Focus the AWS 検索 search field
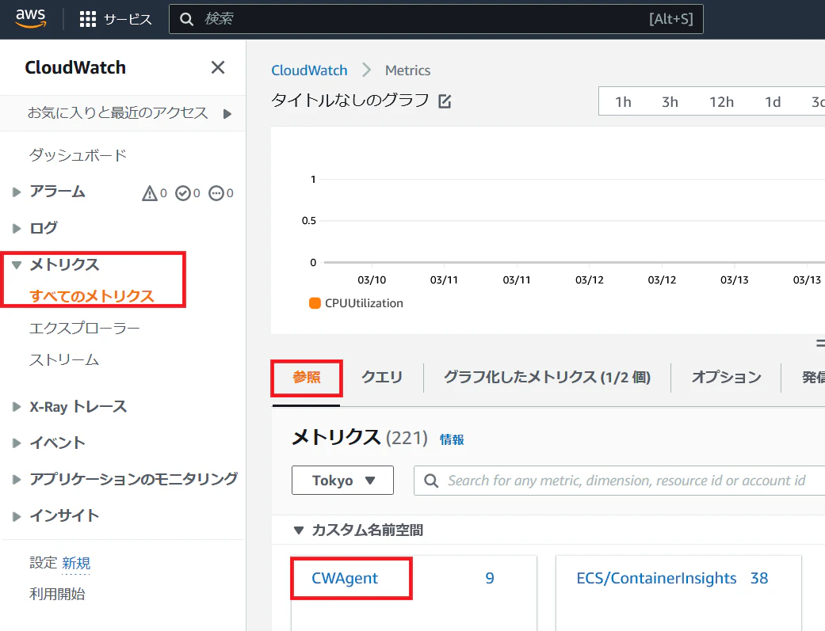Screen dimensions: 825x631 pos(436,20)
